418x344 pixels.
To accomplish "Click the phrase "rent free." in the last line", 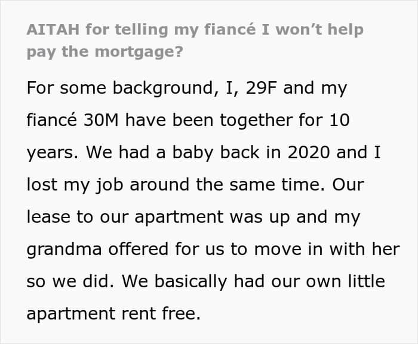I will pos(161,314).
